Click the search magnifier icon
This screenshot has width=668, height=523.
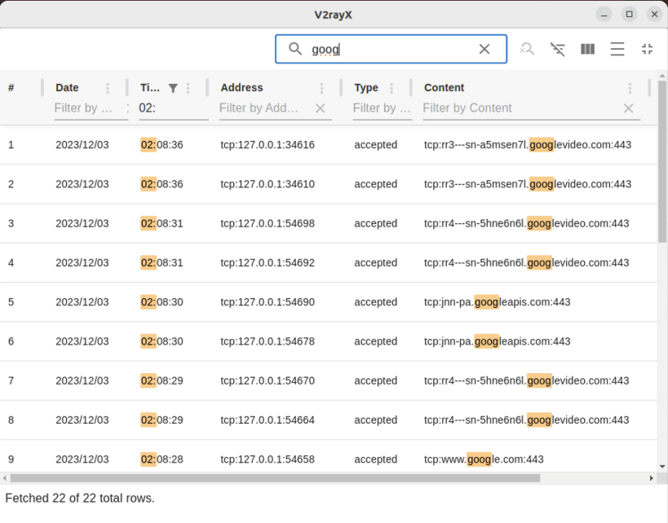(x=294, y=49)
